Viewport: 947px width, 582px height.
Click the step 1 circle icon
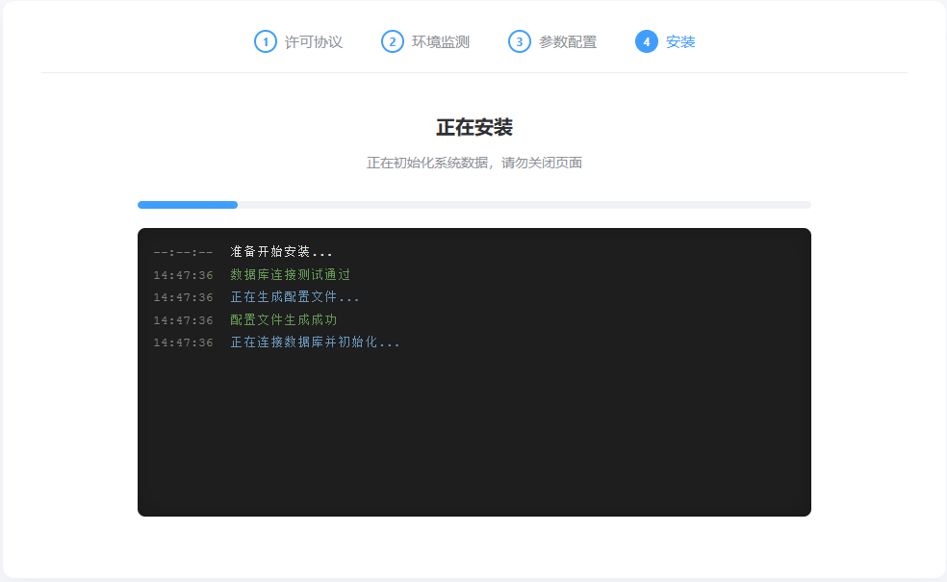point(266,41)
